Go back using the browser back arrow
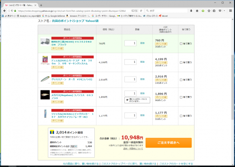This screenshot has width=235, height=167. point(4,11)
